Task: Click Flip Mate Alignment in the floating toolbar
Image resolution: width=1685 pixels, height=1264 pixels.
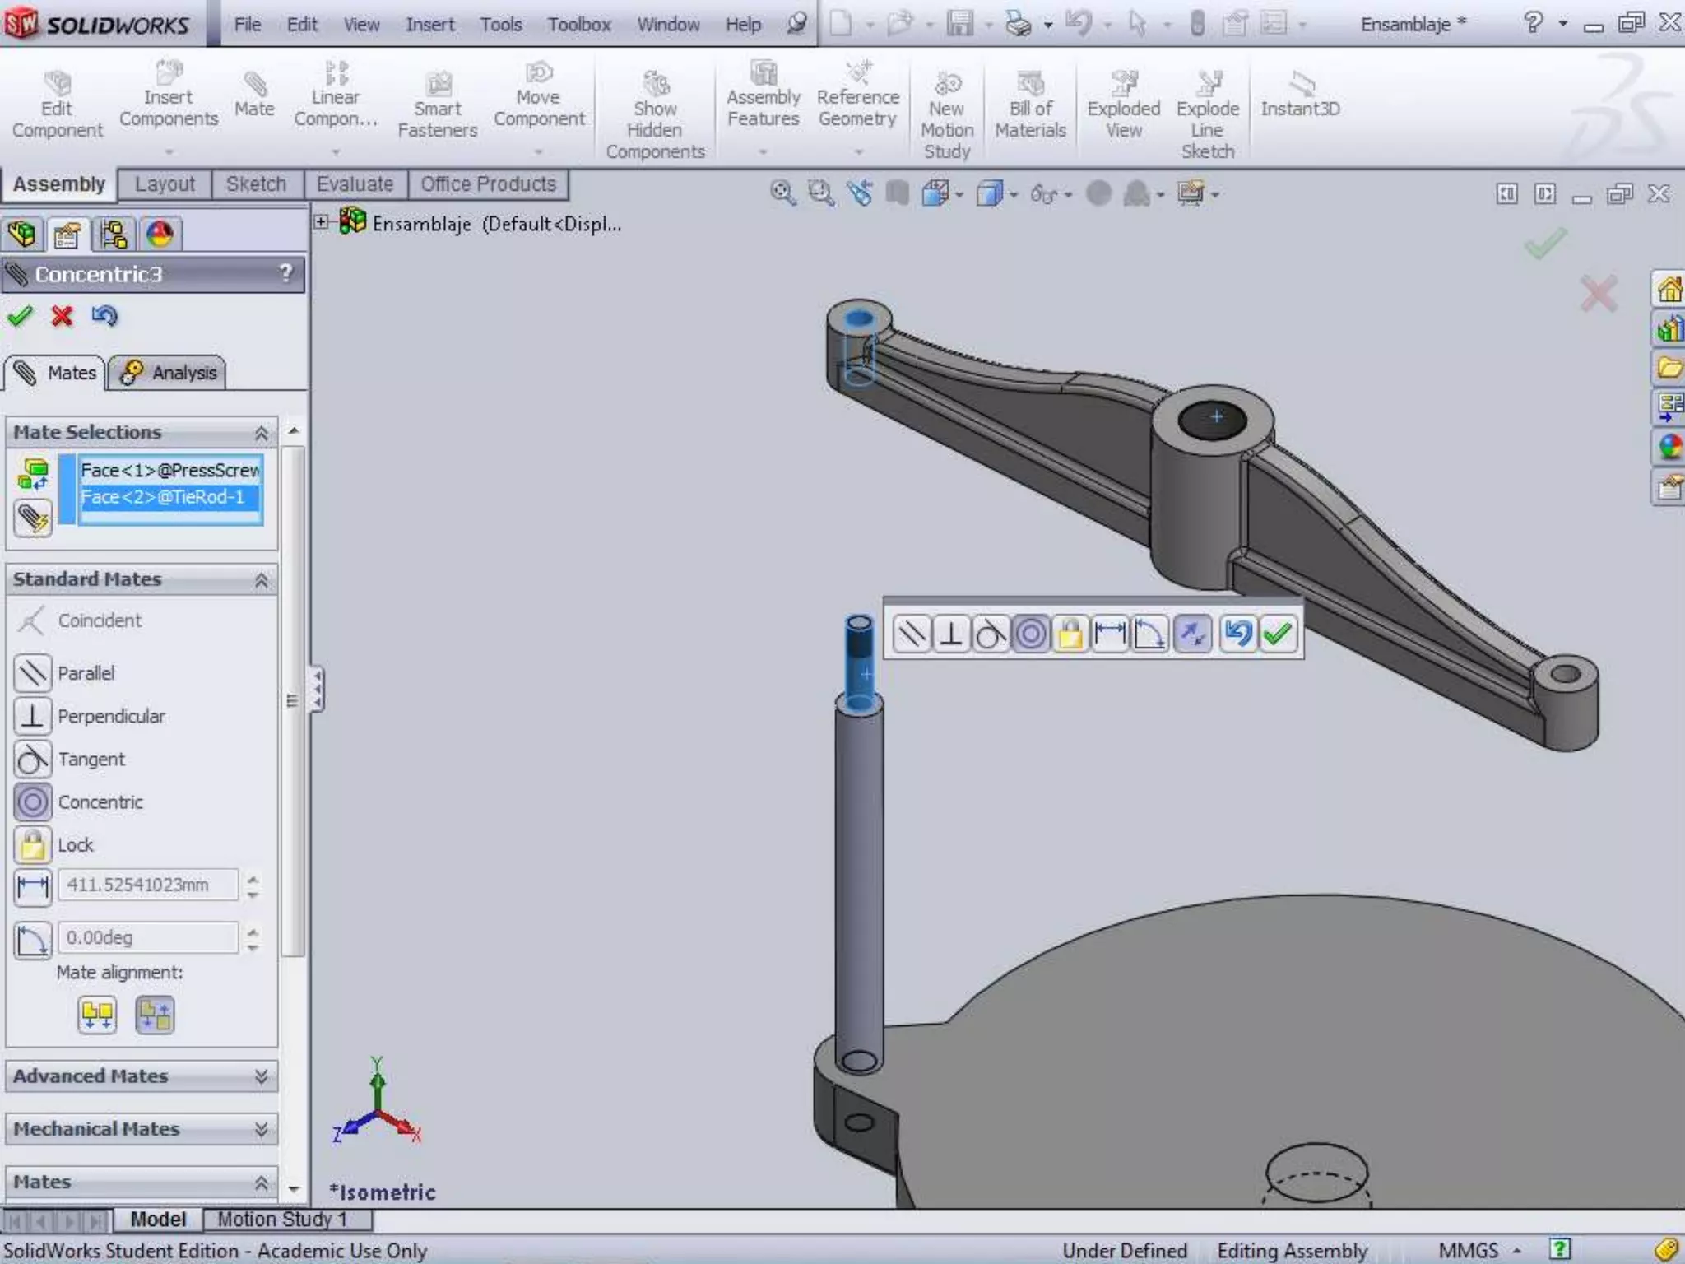Action: pyautogui.click(x=1192, y=634)
